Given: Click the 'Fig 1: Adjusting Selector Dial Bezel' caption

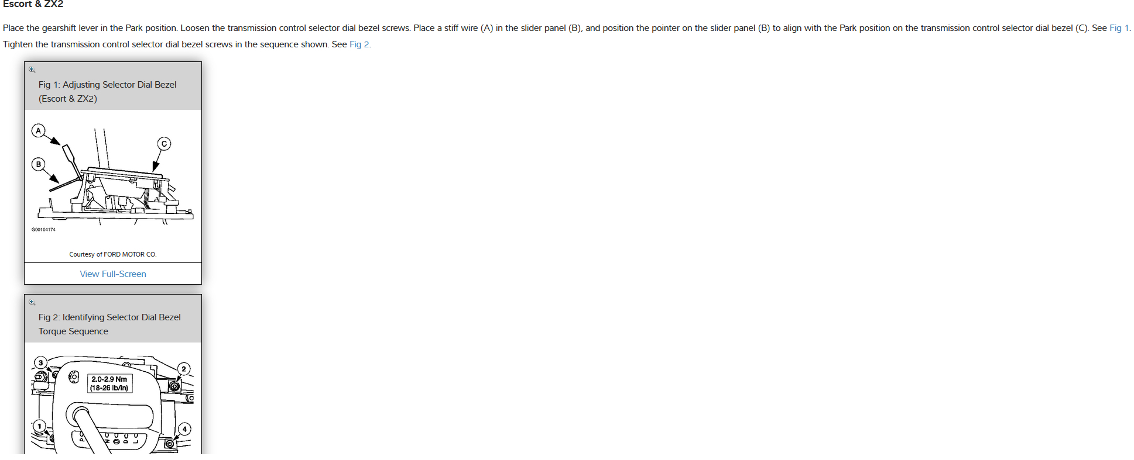Looking at the screenshot, I should pos(108,85).
